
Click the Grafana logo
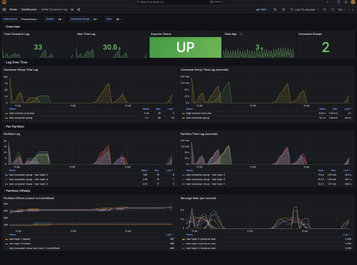click(x=4, y=2)
